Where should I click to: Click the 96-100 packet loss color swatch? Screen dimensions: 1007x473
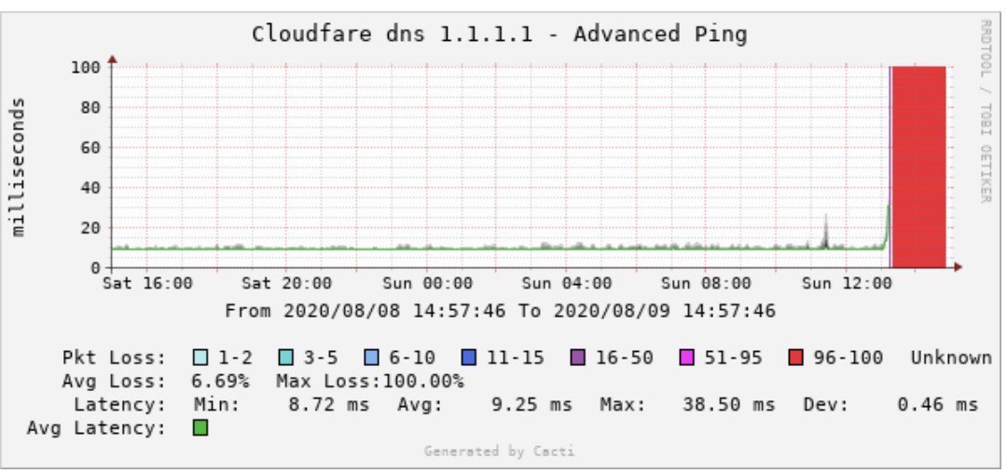(795, 357)
